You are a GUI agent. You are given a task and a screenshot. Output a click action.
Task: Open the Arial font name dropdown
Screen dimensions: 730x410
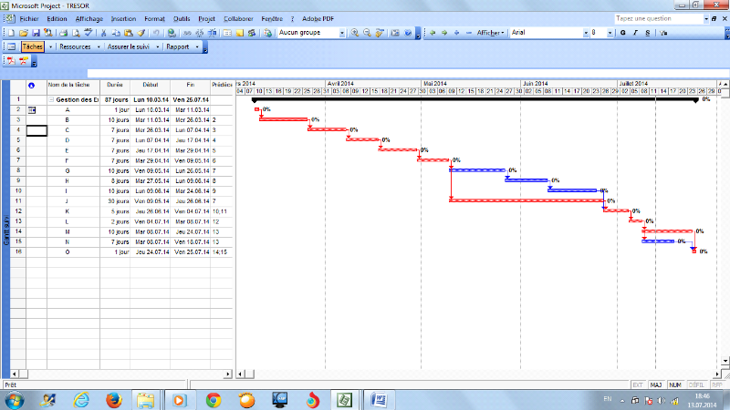point(586,33)
